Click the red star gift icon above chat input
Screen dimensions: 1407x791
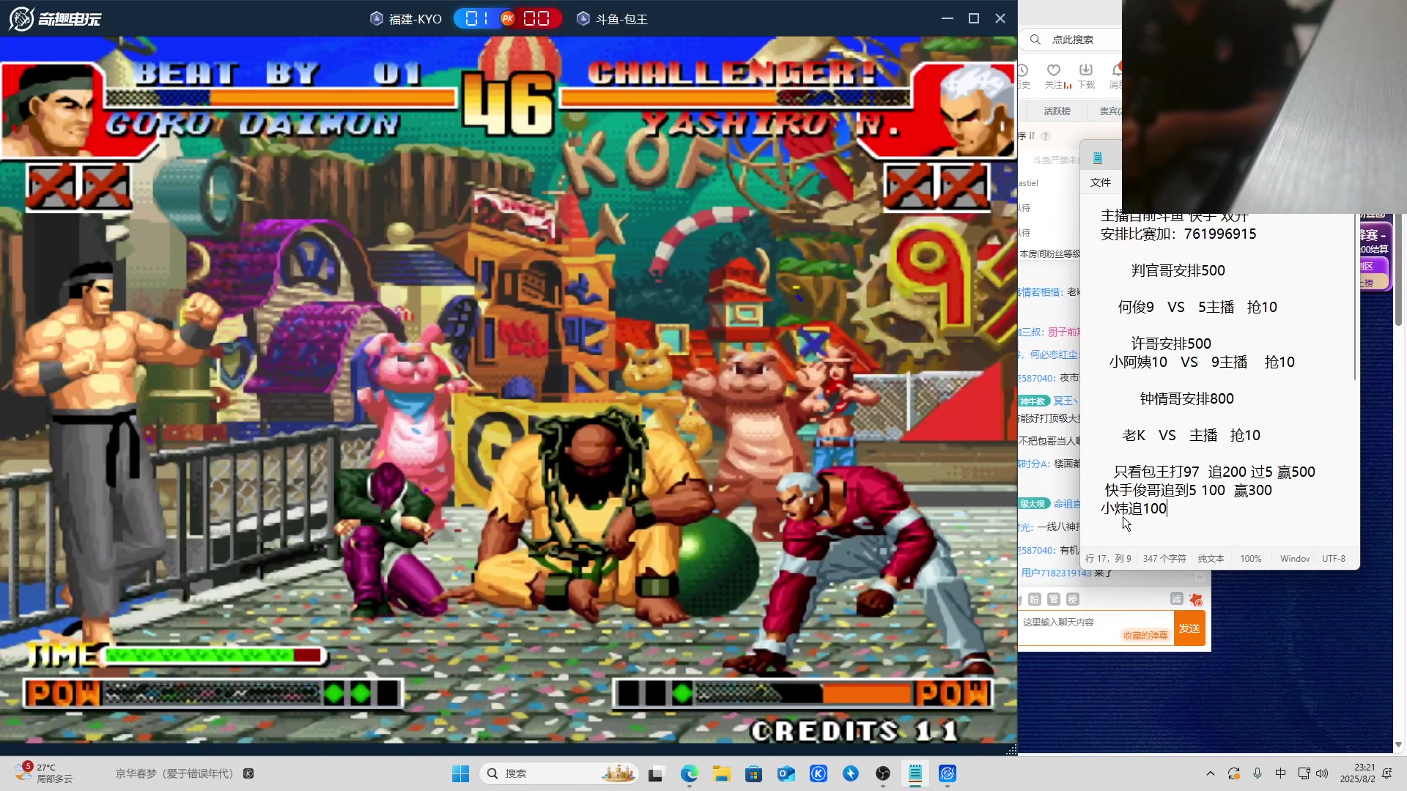point(1196,600)
